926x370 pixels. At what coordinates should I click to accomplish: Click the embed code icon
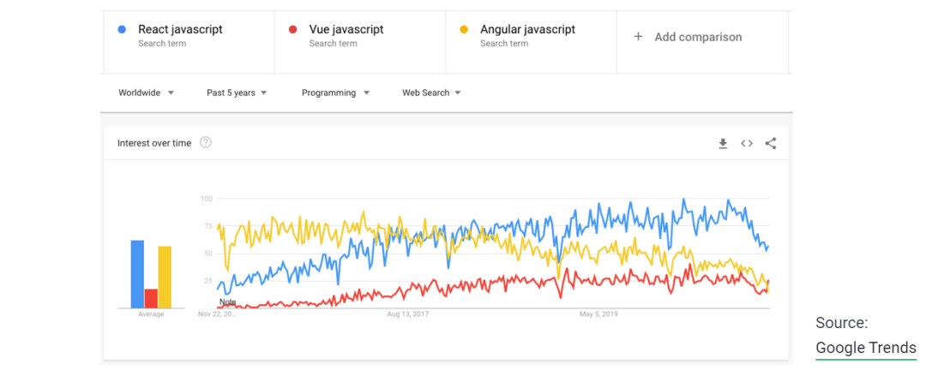(x=747, y=144)
